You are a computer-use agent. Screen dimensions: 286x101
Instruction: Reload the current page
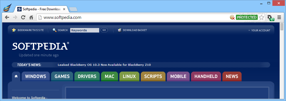(23, 17)
